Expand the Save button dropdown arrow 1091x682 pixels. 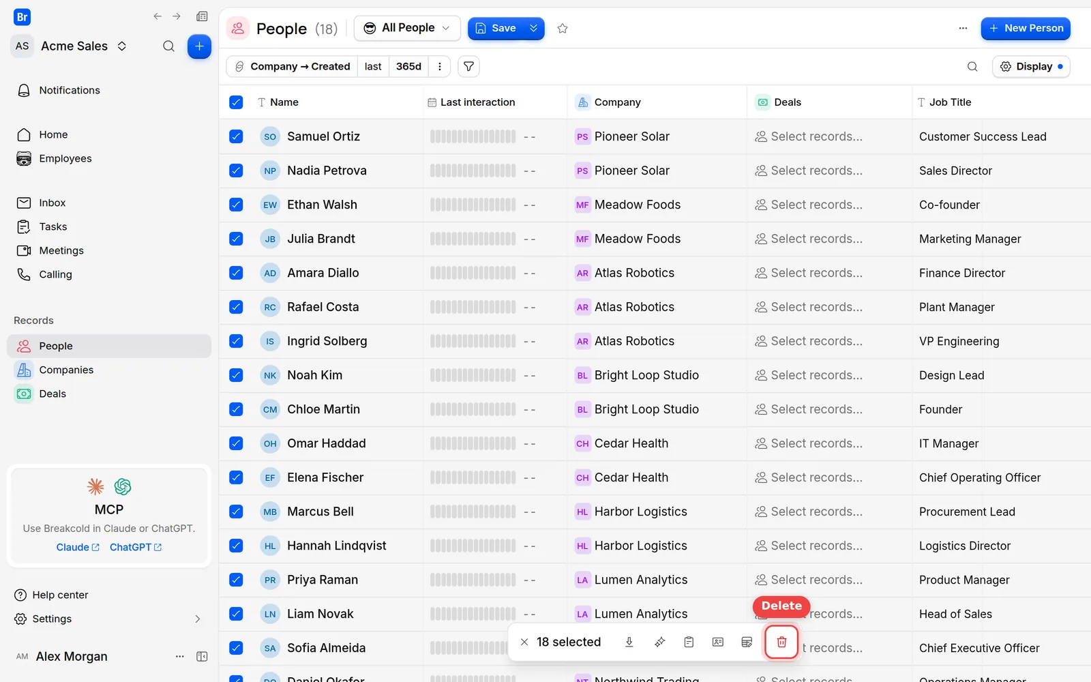(533, 28)
